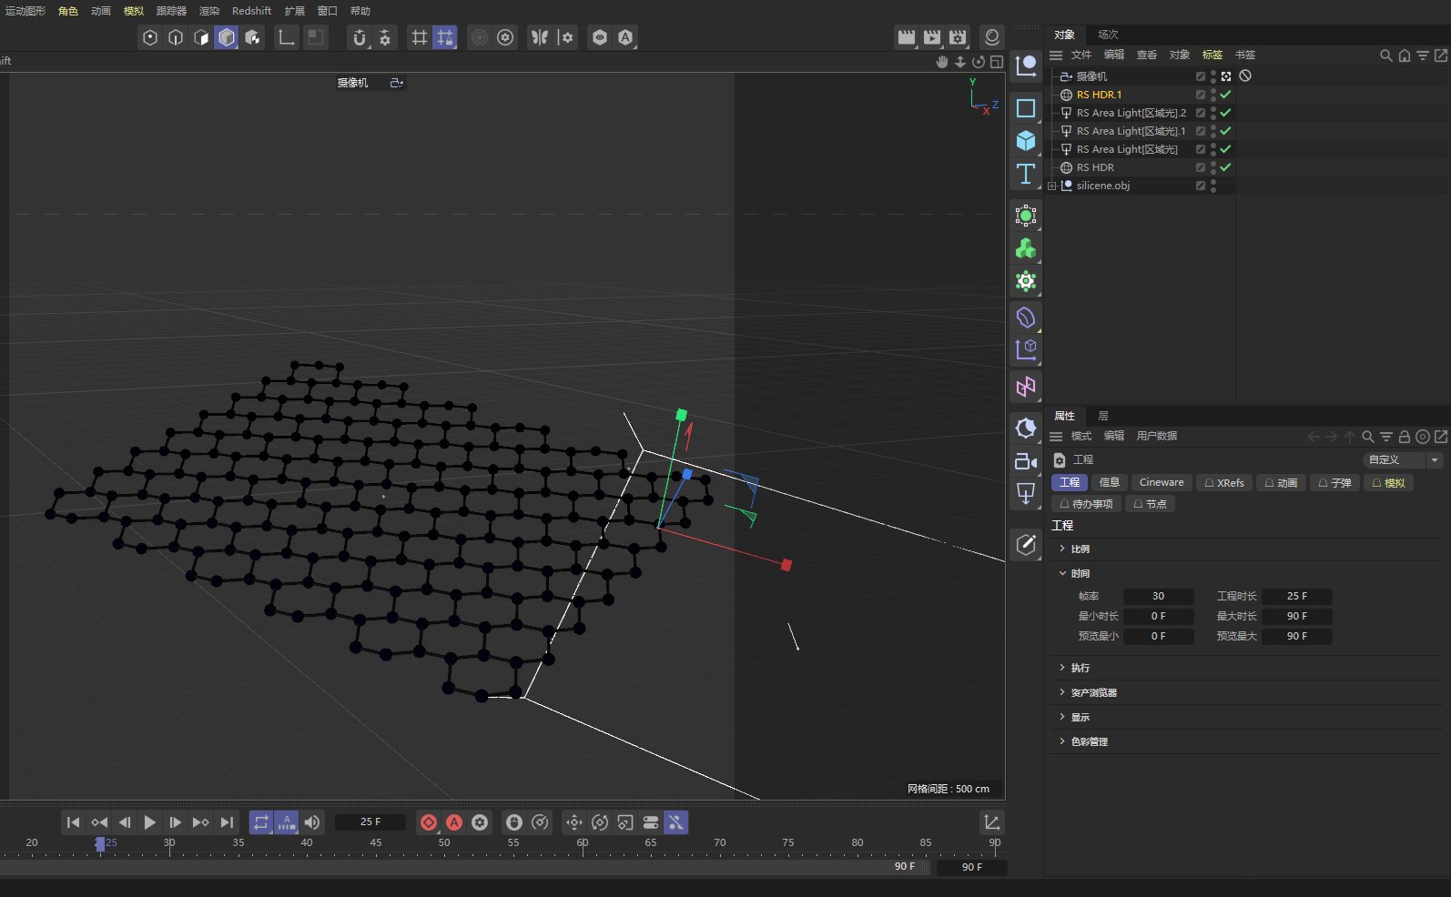The image size is (1451, 897).
Task: Select Points mode in top toolbar
Action: (150, 37)
